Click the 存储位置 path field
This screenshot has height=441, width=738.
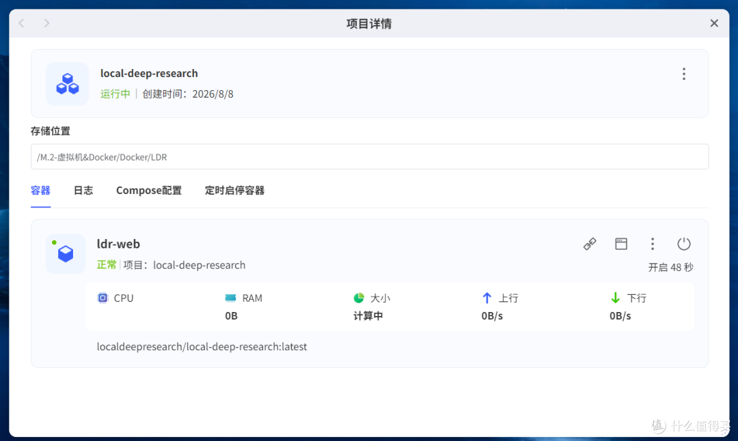pyautogui.click(x=370, y=156)
